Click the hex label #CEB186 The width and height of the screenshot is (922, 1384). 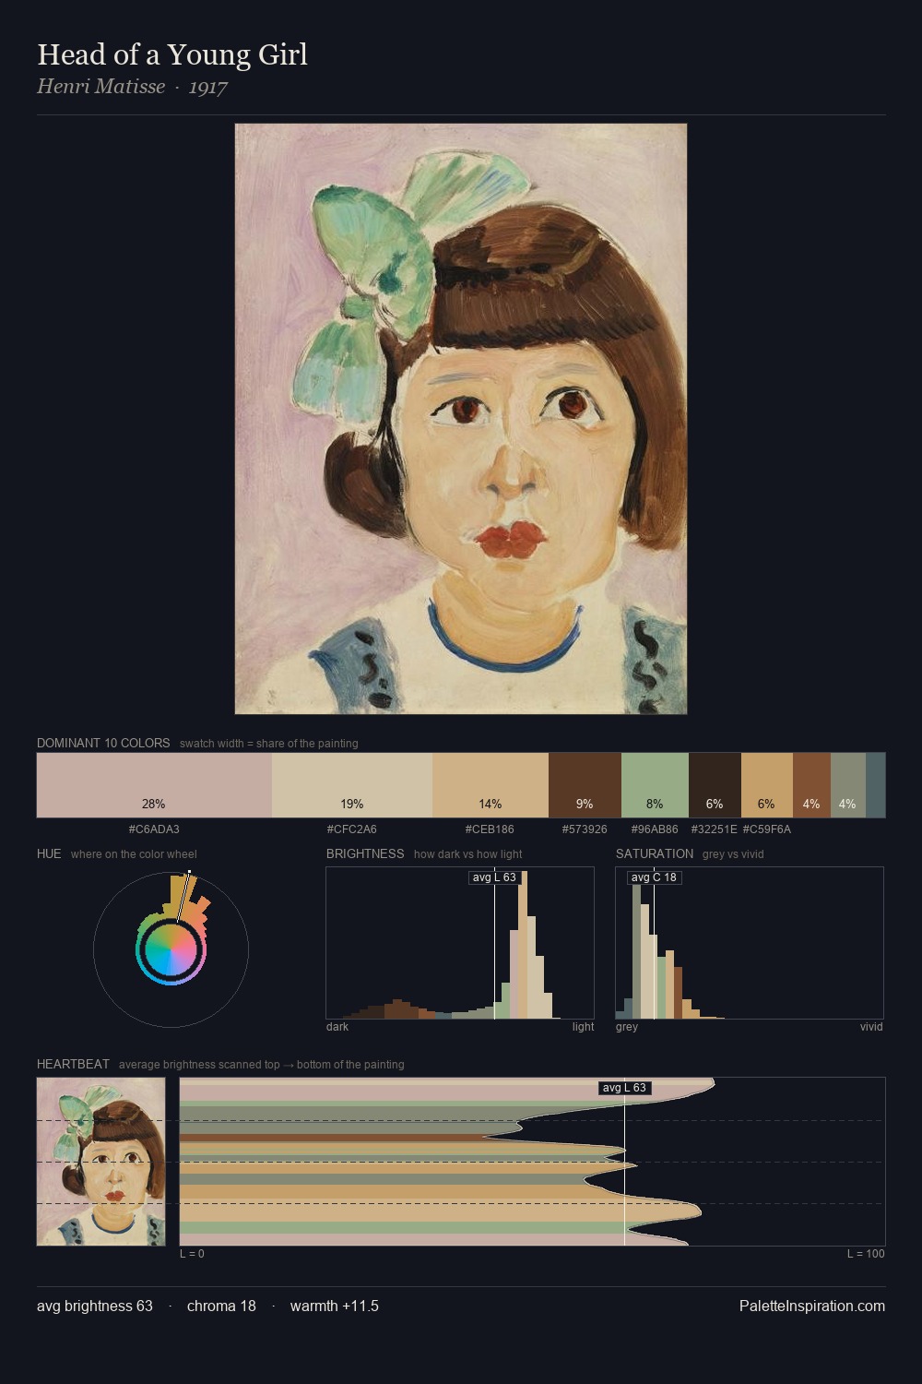(x=490, y=829)
